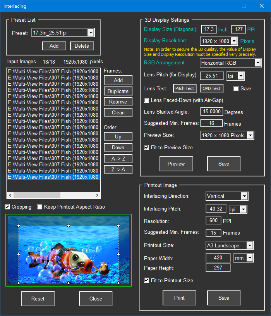Click the Reset button

click(x=38, y=299)
